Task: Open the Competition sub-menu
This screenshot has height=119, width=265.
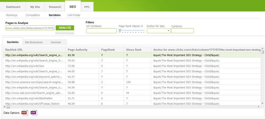Action: [33, 15]
